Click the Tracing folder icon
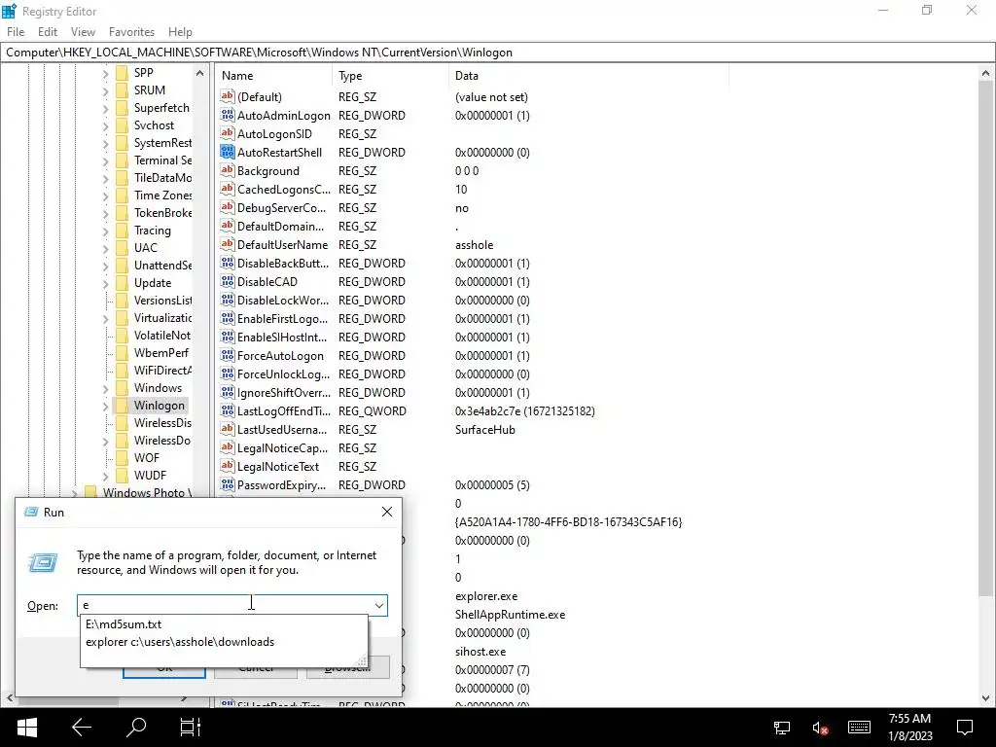 pyautogui.click(x=122, y=230)
